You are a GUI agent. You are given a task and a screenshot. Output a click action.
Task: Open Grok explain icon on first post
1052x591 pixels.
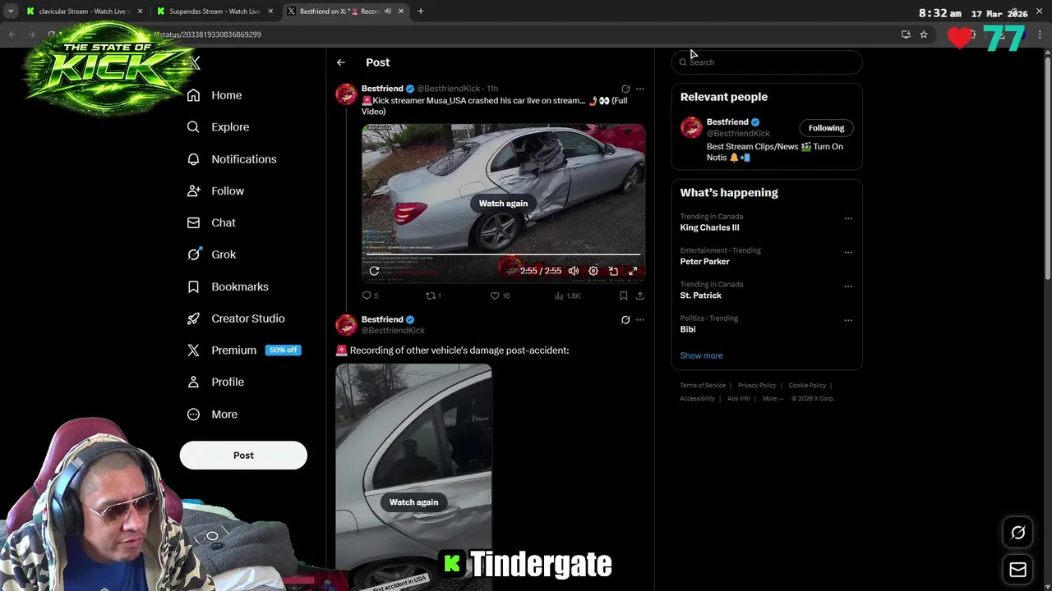(625, 89)
